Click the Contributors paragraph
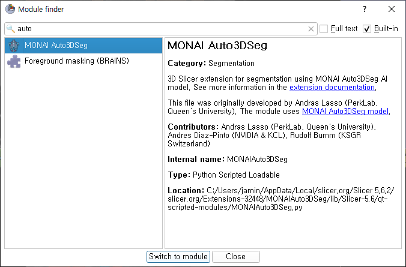Screen dimensions: 406x267 tap(271, 136)
